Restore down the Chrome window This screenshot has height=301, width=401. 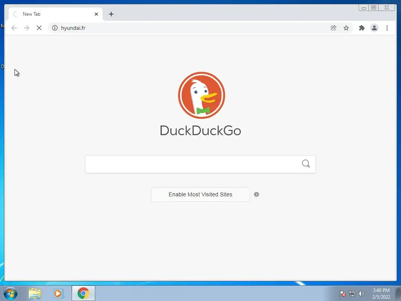(373, 8)
